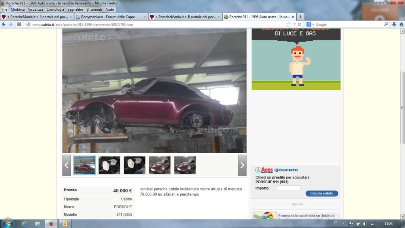Click the Calcola subito button
The width and height of the screenshot is (405, 228).
point(322,193)
